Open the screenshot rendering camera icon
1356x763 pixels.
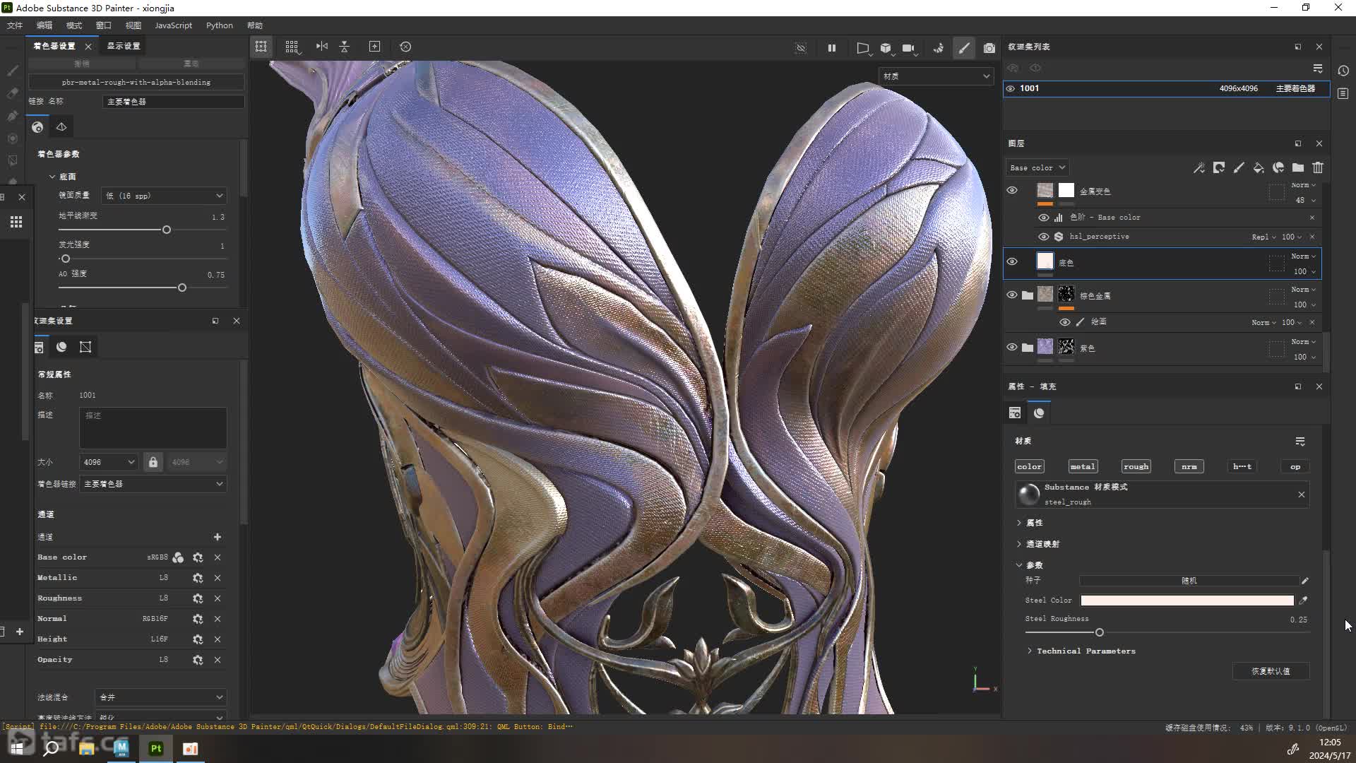tap(989, 48)
